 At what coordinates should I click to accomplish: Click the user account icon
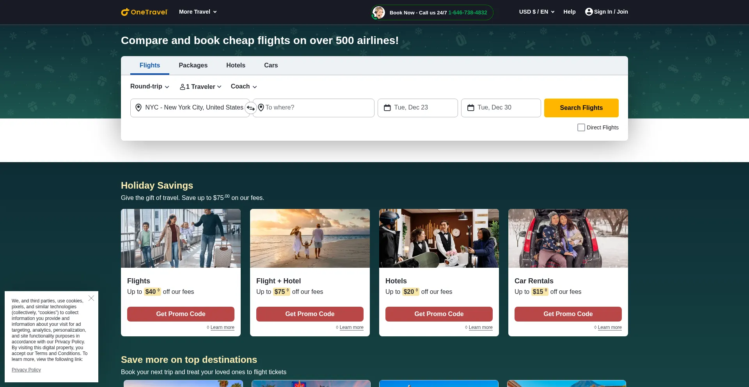pos(589,12)
